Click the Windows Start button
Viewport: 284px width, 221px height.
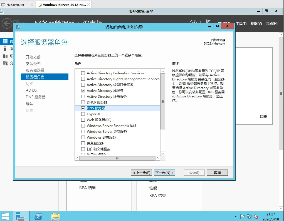click(6, 216)
